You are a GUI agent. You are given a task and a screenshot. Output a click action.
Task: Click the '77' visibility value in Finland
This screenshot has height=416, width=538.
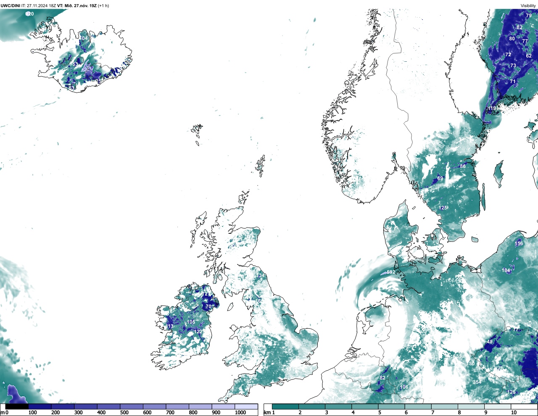(525, 42)
